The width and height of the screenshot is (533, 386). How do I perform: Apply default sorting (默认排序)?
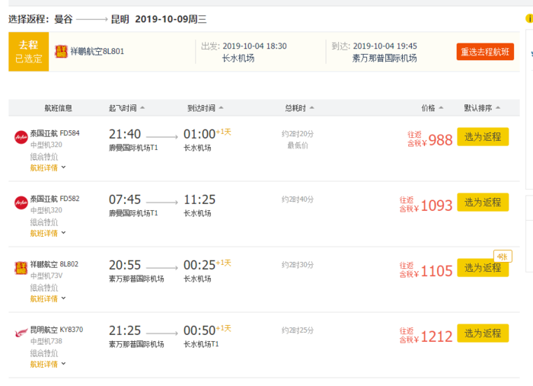point(483,108)
